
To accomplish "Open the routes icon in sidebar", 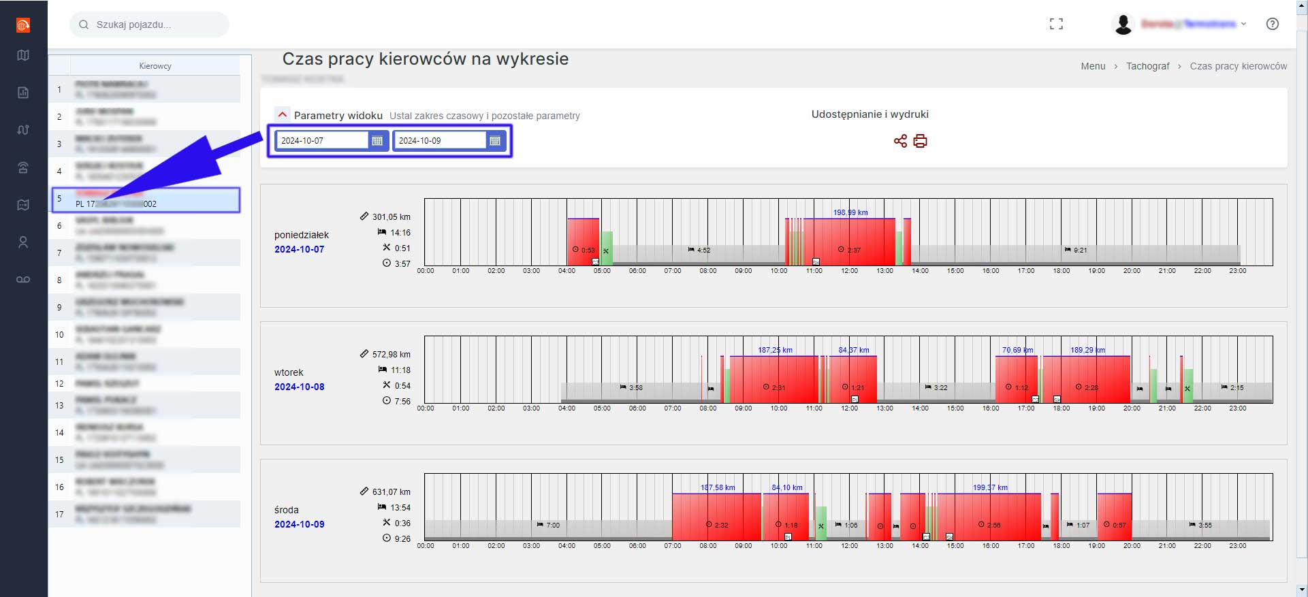I will [23, 130].
